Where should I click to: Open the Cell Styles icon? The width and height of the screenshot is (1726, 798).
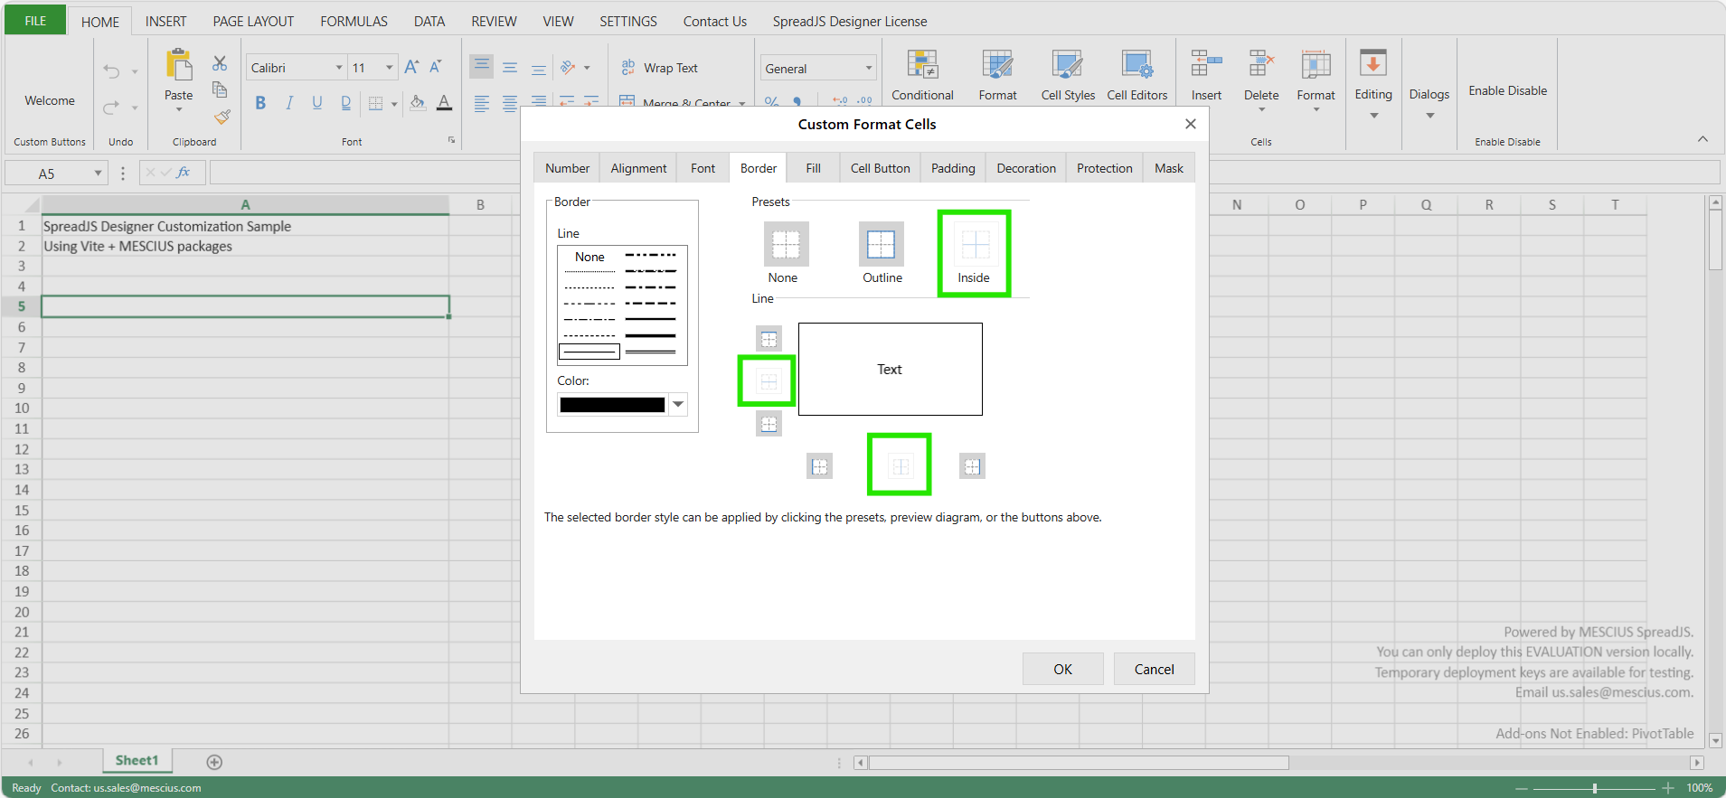tap(1068, 64)
